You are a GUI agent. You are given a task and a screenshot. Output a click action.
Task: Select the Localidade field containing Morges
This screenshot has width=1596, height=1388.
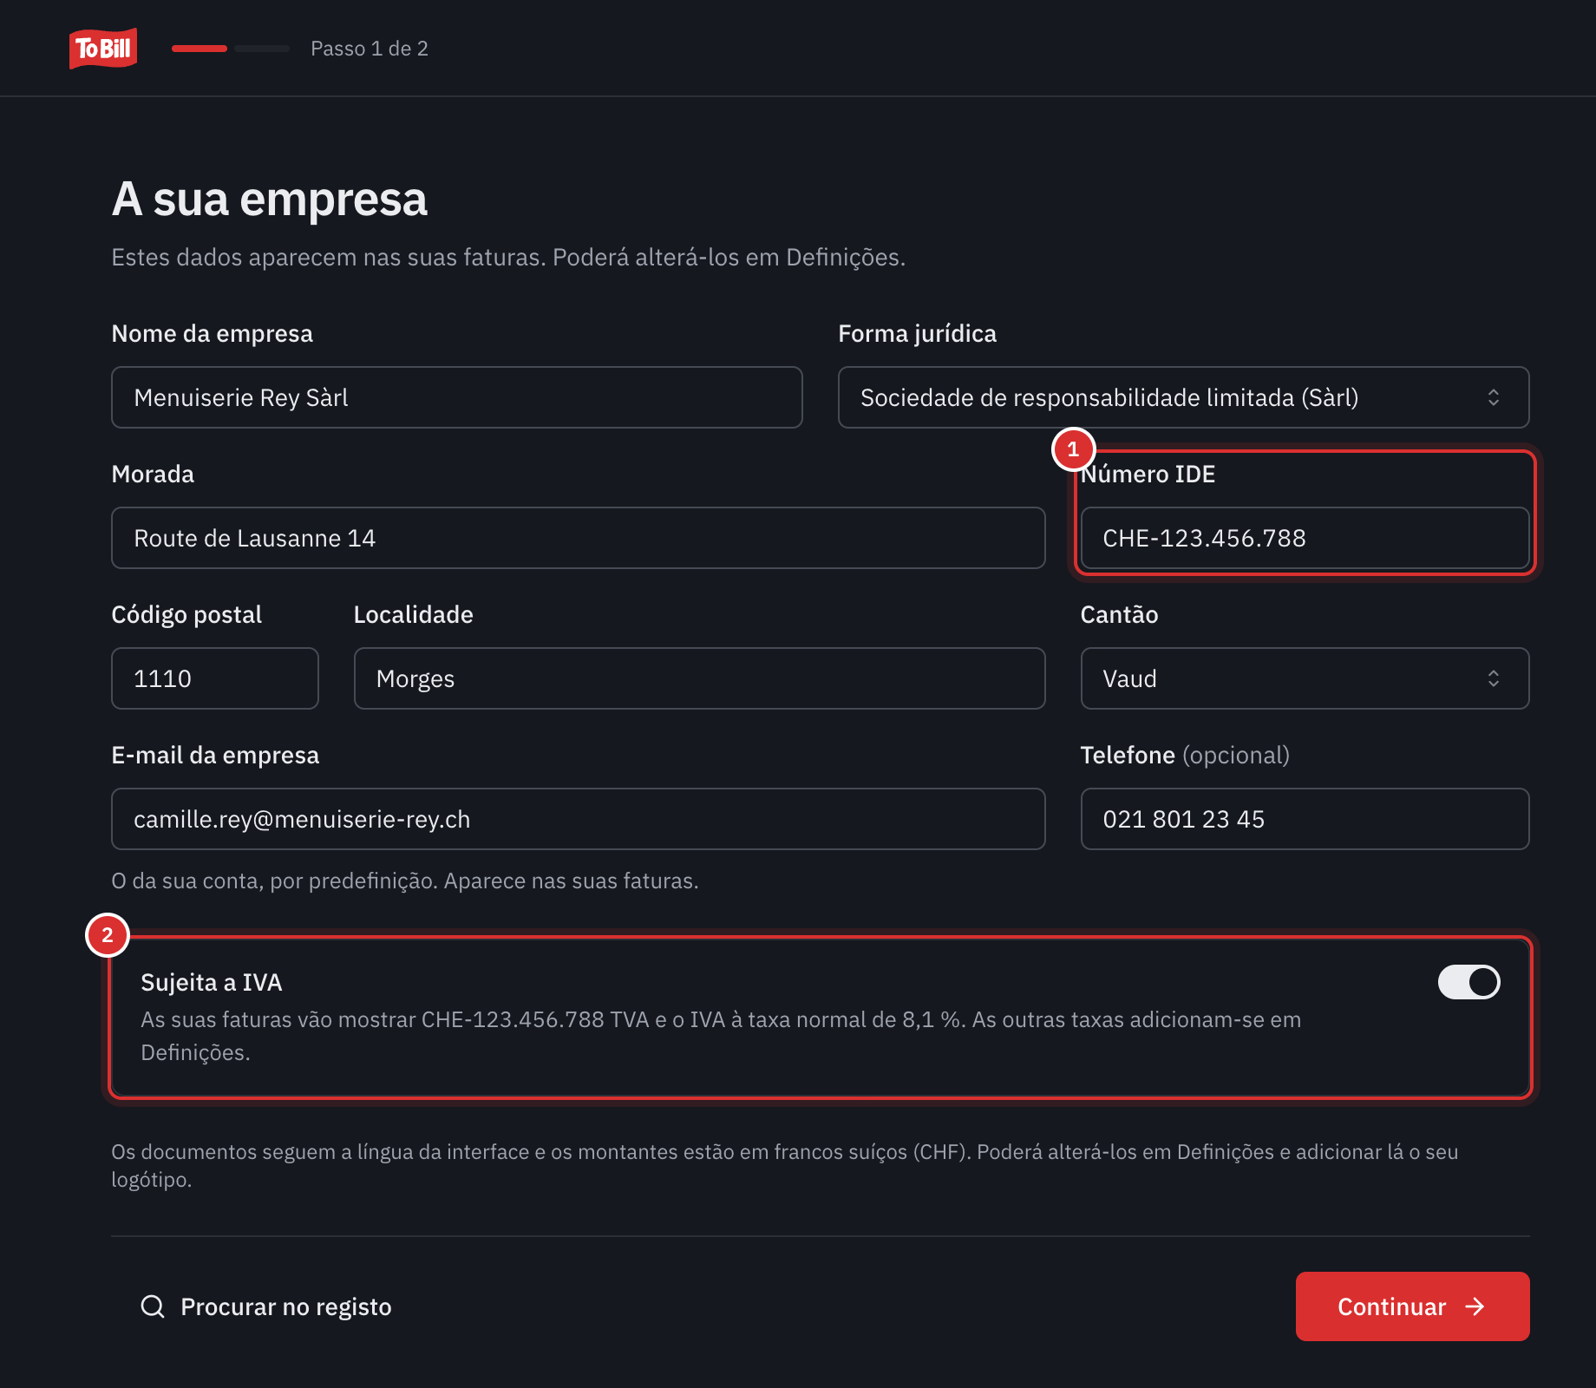point(699,678)
